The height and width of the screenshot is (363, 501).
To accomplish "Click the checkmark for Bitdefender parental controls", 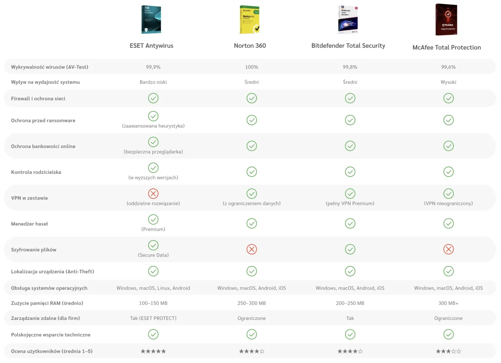I will pos(350,172).
